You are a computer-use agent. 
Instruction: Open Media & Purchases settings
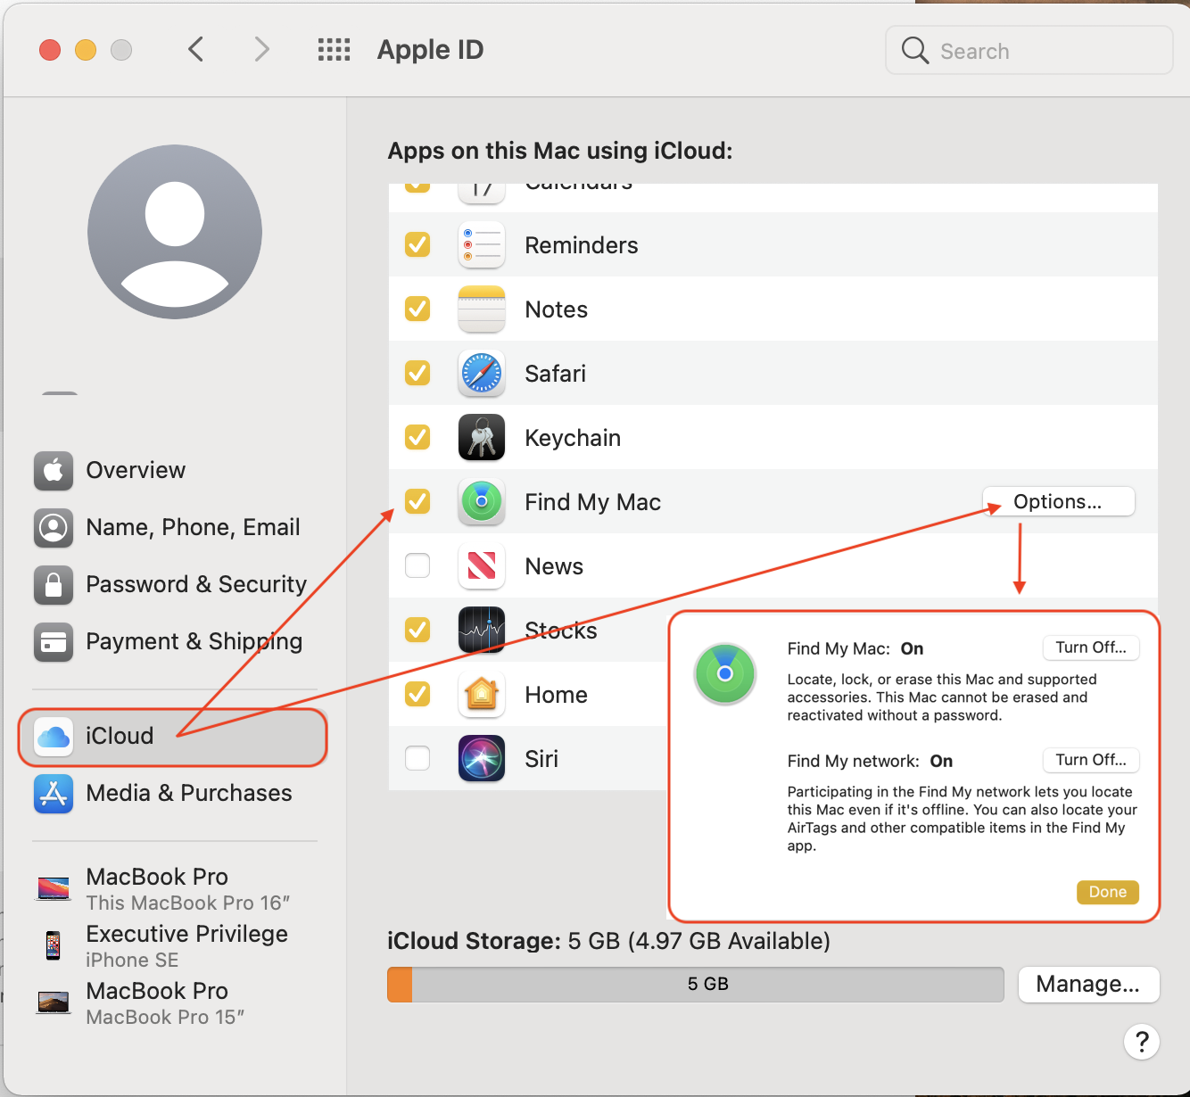[173, 794]
